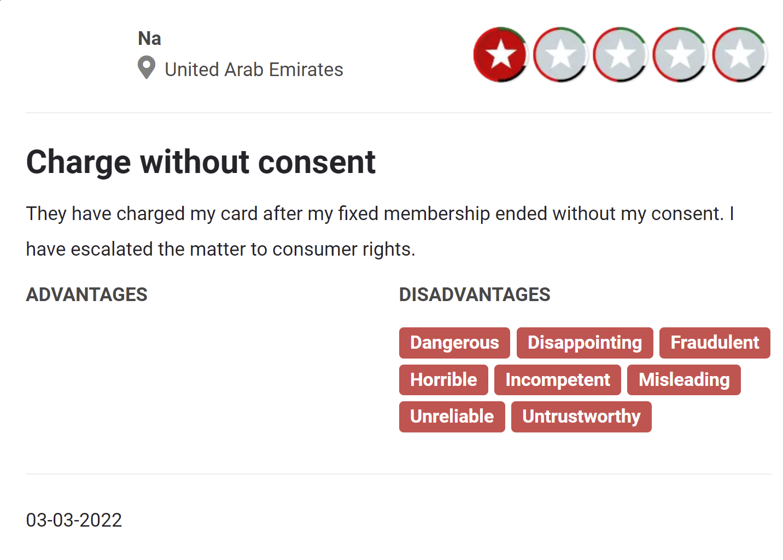Select the Dangerous tag
The height and width of the screenshot is (560, 783).
pos(454,343)
